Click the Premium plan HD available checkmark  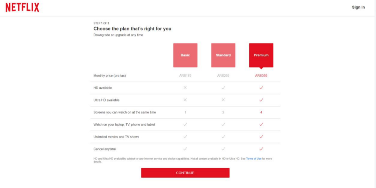(x=261, y=88)
